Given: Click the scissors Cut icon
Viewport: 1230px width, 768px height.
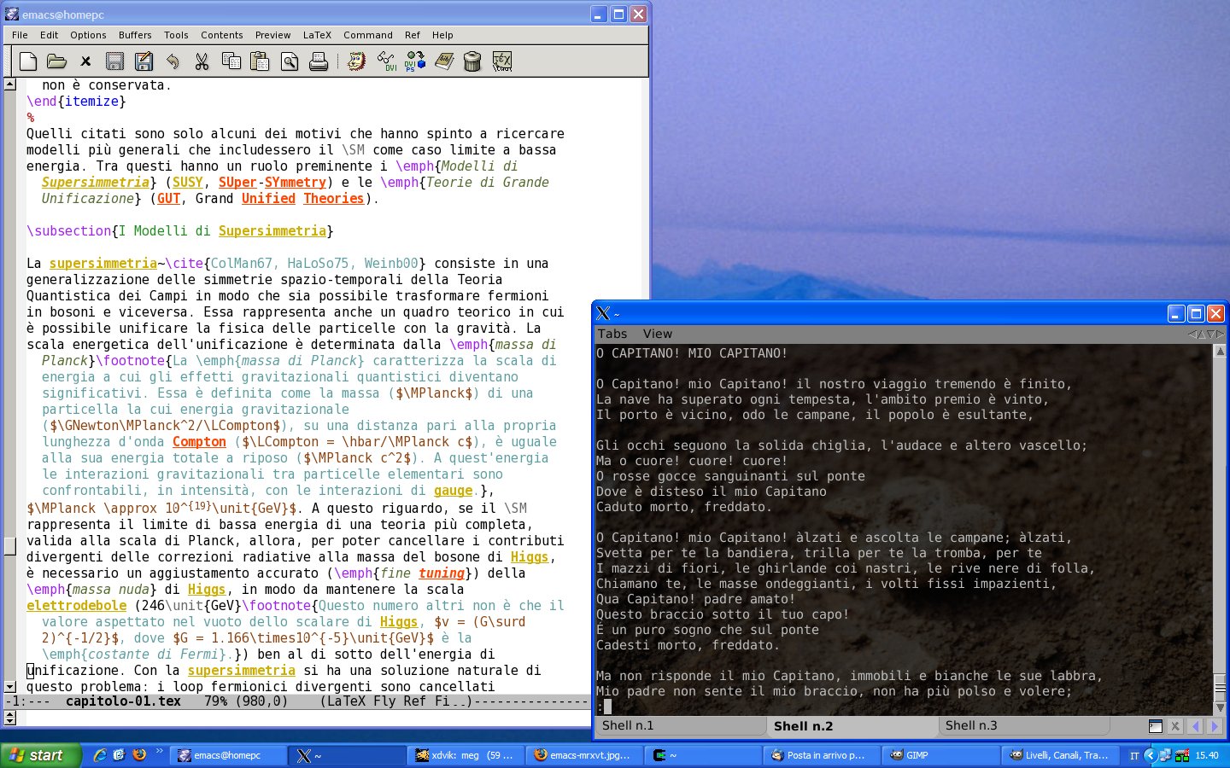Looking at the screenshot, I should tap(202, 61).
